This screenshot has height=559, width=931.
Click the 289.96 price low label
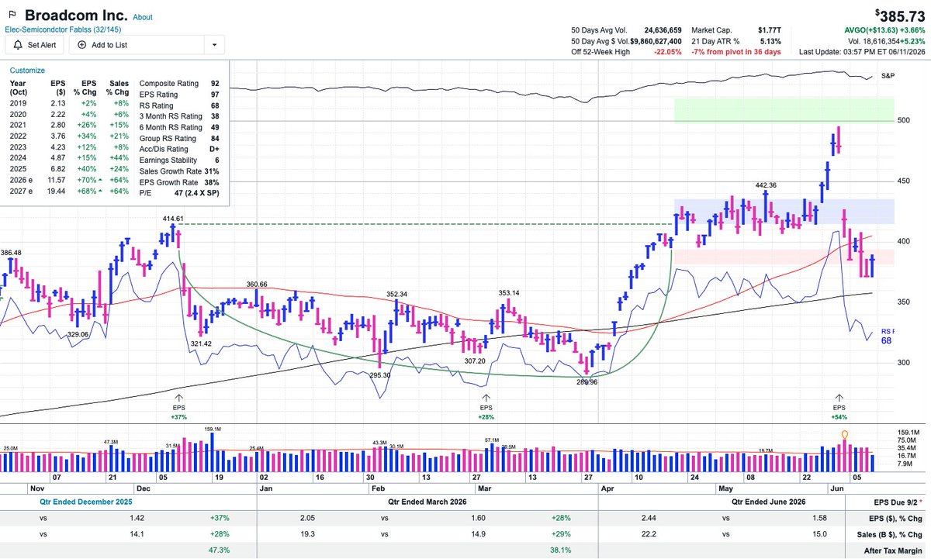coord(587,382)
